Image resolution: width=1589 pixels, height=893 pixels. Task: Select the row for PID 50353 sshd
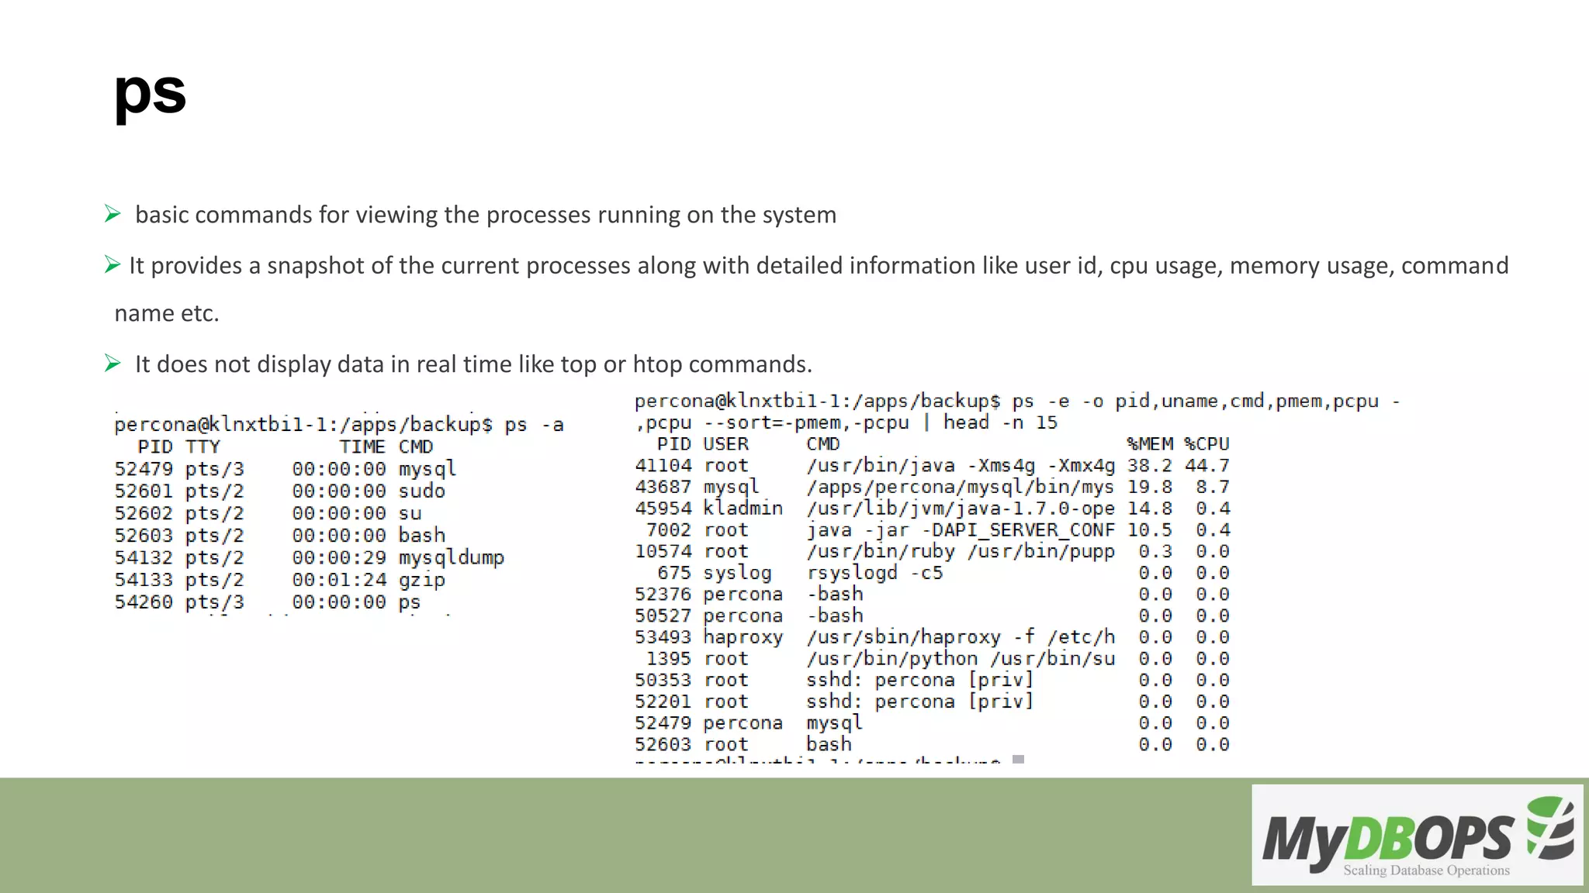click(x=932, y=681)
